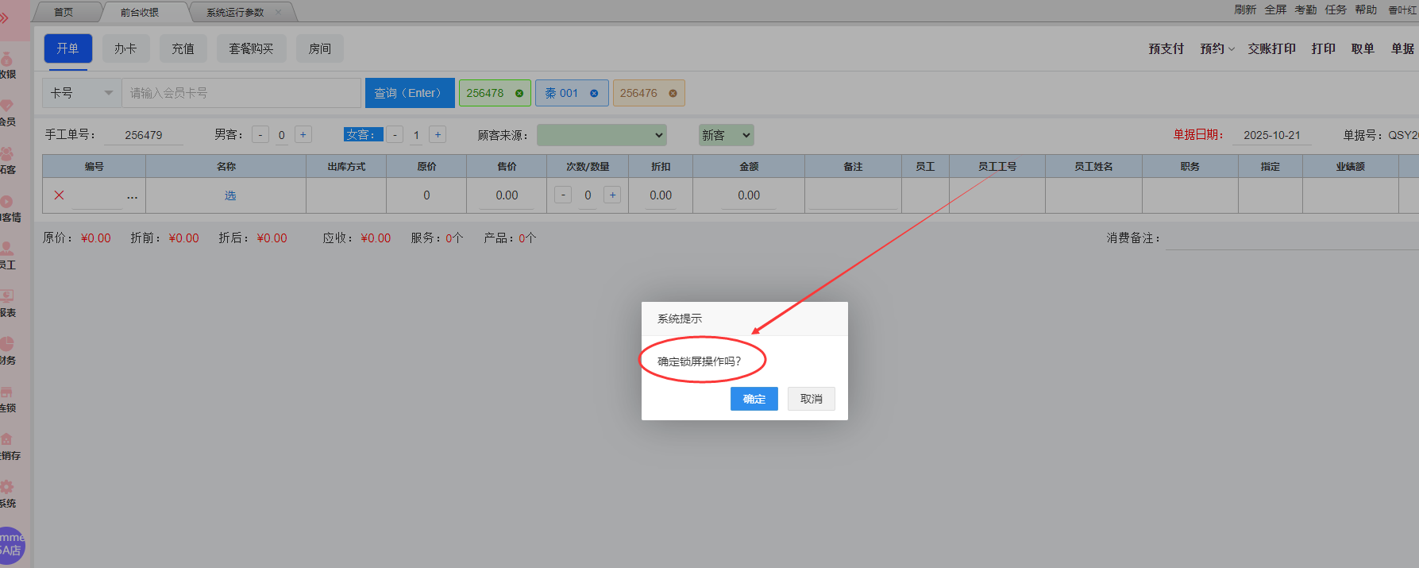
Task: Decrease the 女客 count with minus
Action: tap(395, 135)
